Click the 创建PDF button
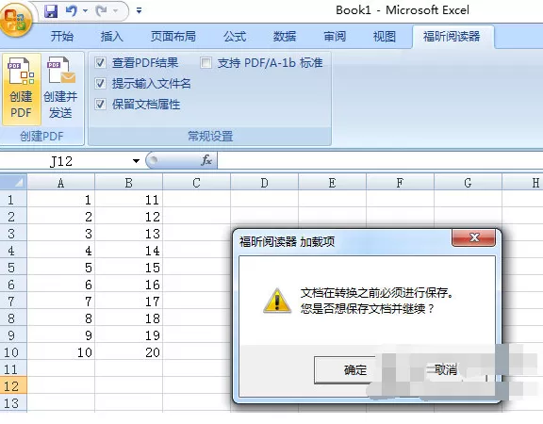Screen dimensions: 543x424 pyautogui.click(x=21, y=89)
